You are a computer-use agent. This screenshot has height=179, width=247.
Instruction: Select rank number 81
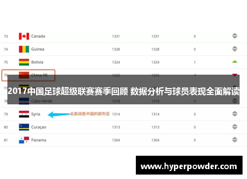point(6,140)
